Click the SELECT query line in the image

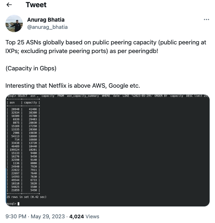[x=108, y=96]
